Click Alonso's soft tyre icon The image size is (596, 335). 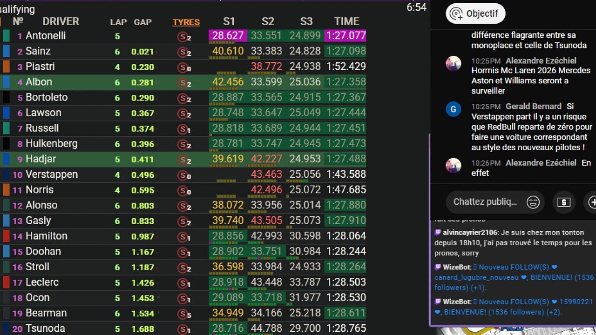point(183,206)
